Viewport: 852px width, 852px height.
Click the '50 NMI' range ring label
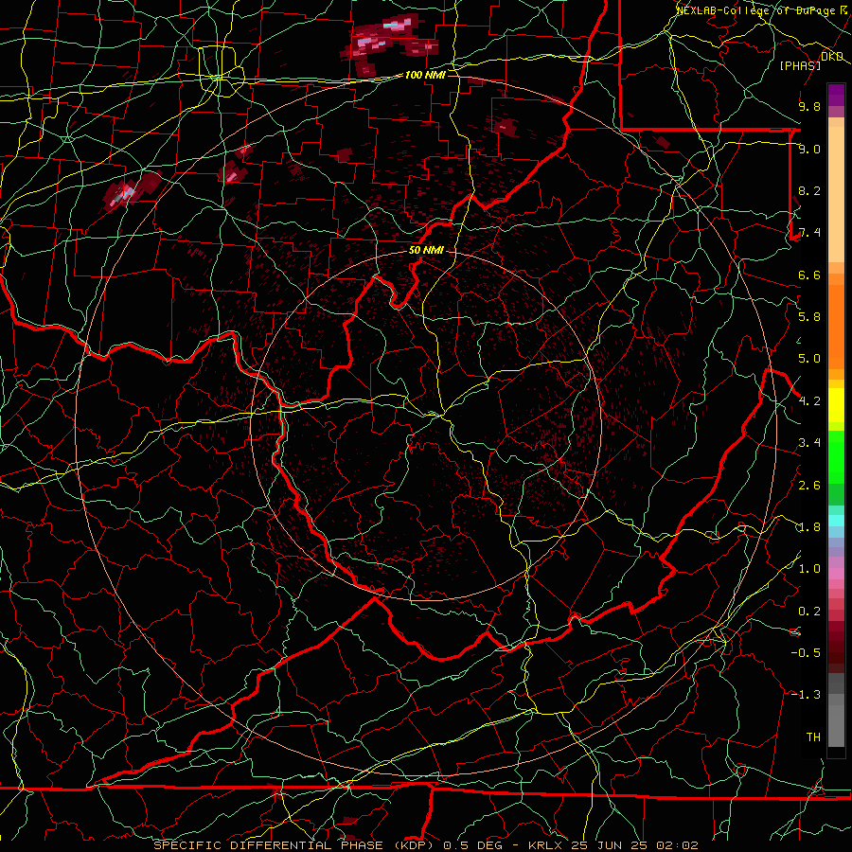point(426,250)
